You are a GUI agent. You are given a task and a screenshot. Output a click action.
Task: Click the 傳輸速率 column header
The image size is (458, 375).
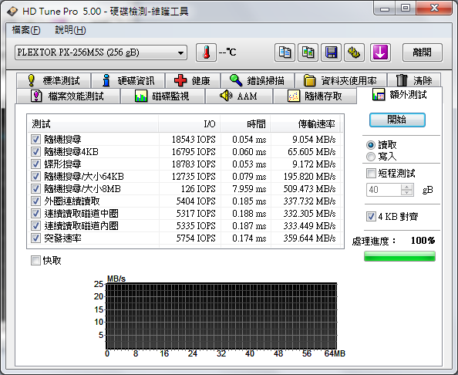305,124
